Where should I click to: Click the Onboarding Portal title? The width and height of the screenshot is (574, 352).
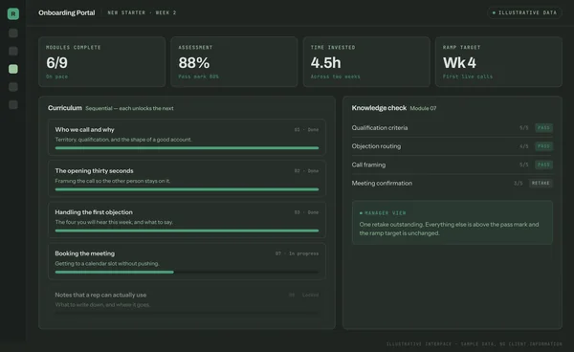[x=67, y=12]
